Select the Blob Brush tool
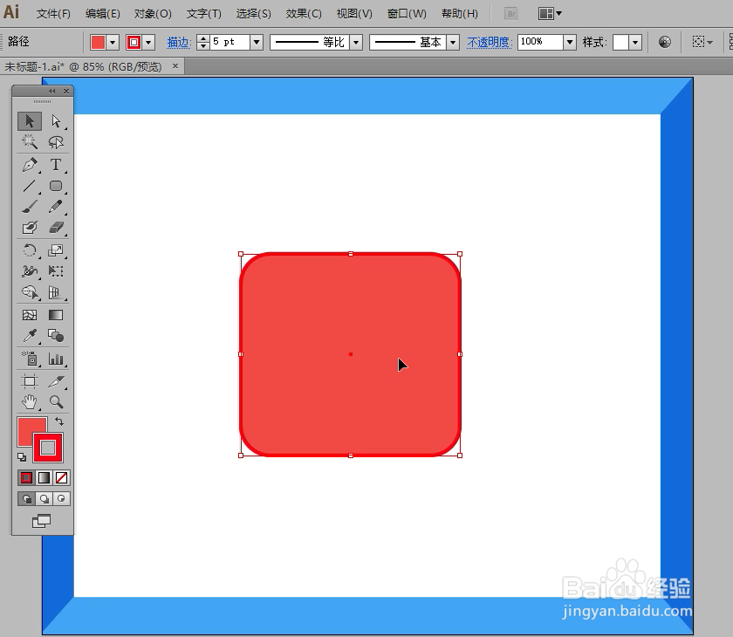Image resolution: width=733 pixels, height=637 pixels. coord(30,228)
